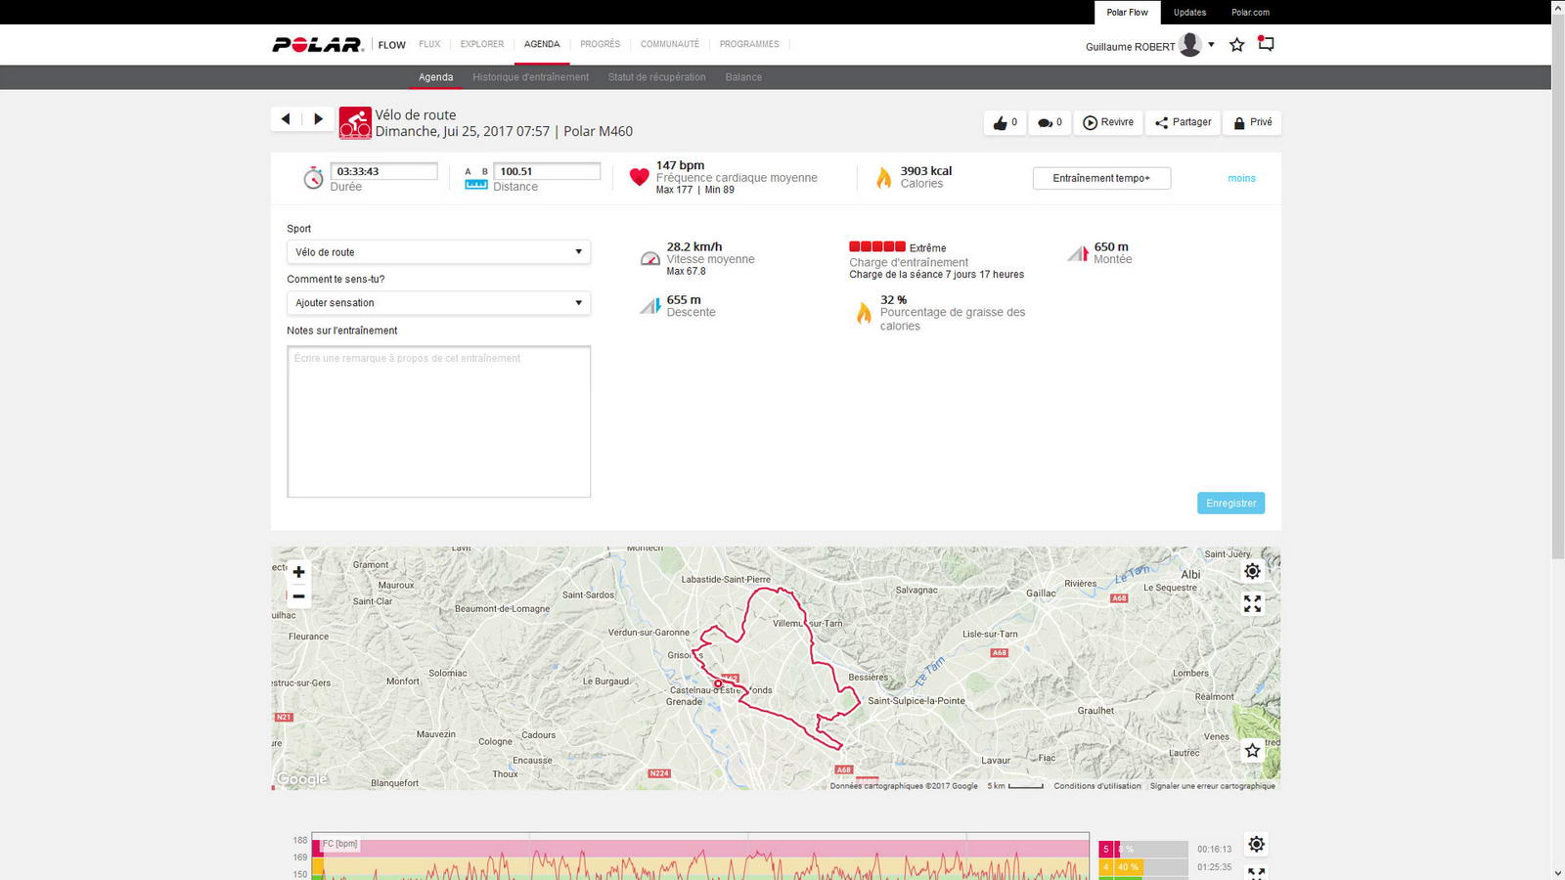Go to previous training with left arrow
This screenshot has height=880, width=1565.
(x=286, y=118)
